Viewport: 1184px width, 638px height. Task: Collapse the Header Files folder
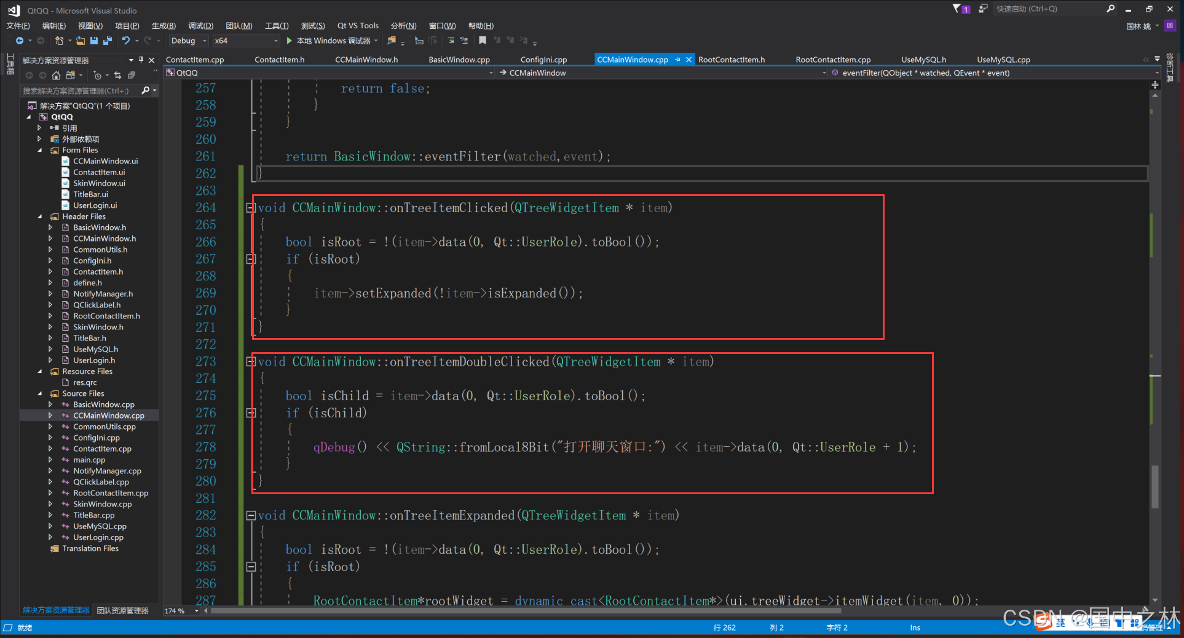tap(40, 216)
